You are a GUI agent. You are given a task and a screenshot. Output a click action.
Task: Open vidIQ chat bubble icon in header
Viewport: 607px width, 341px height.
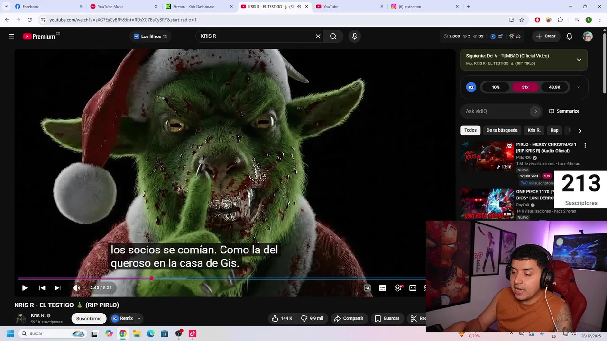click(518, 36)
